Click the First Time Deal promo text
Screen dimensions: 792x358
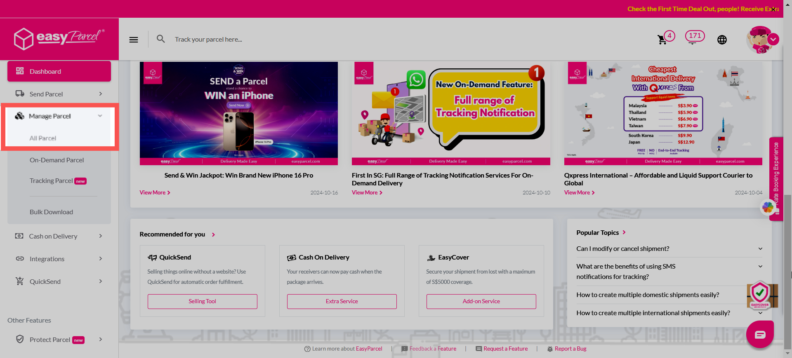[703, 9]
